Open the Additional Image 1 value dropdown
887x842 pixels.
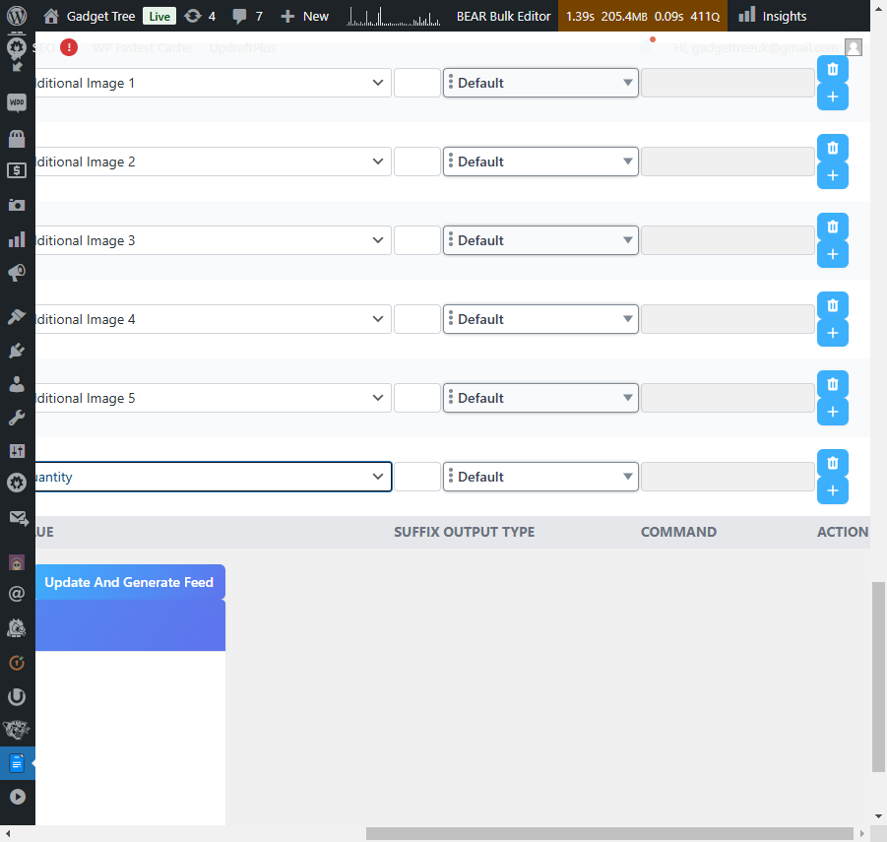pos(214,83)
